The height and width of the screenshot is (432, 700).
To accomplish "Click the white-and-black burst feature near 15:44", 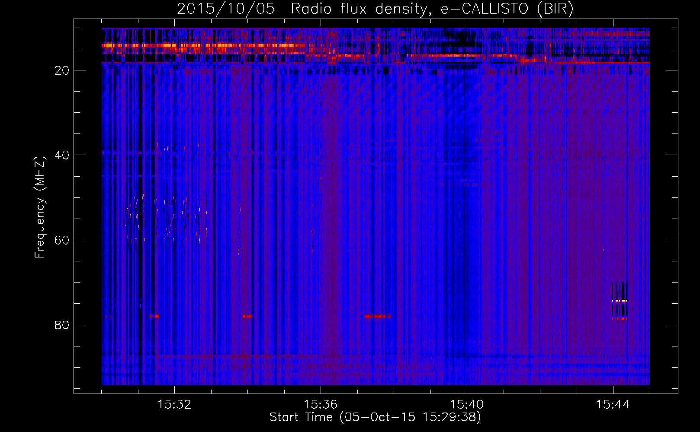I will [x=620, y=301].
